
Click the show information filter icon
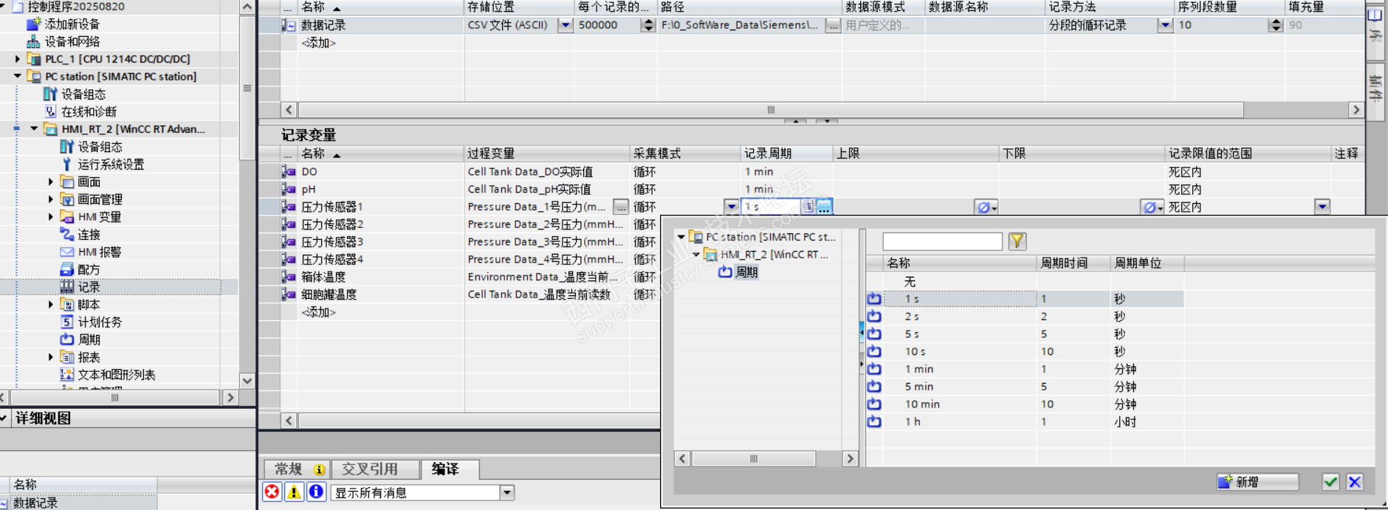coord(316,492)
